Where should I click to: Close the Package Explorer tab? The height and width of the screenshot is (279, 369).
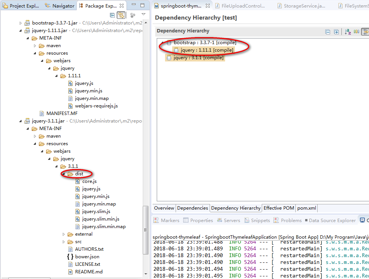click(x=122, y=5)
